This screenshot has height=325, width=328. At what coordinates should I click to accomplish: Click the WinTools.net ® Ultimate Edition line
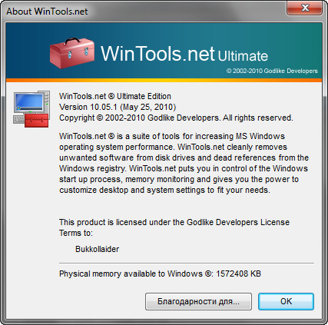tap(115, 96)
